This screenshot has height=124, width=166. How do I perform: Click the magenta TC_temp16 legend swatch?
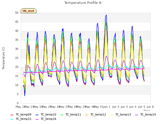tap(37, 119)
